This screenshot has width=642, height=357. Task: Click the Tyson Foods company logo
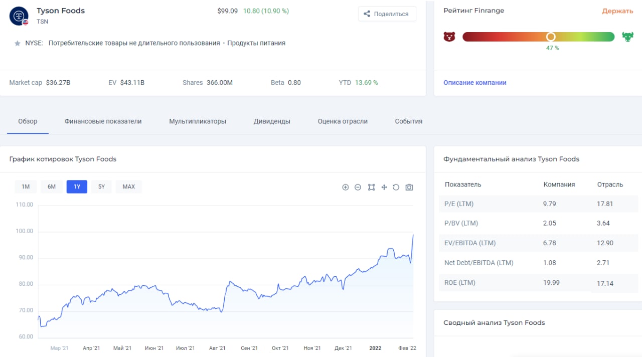[19, 16]
